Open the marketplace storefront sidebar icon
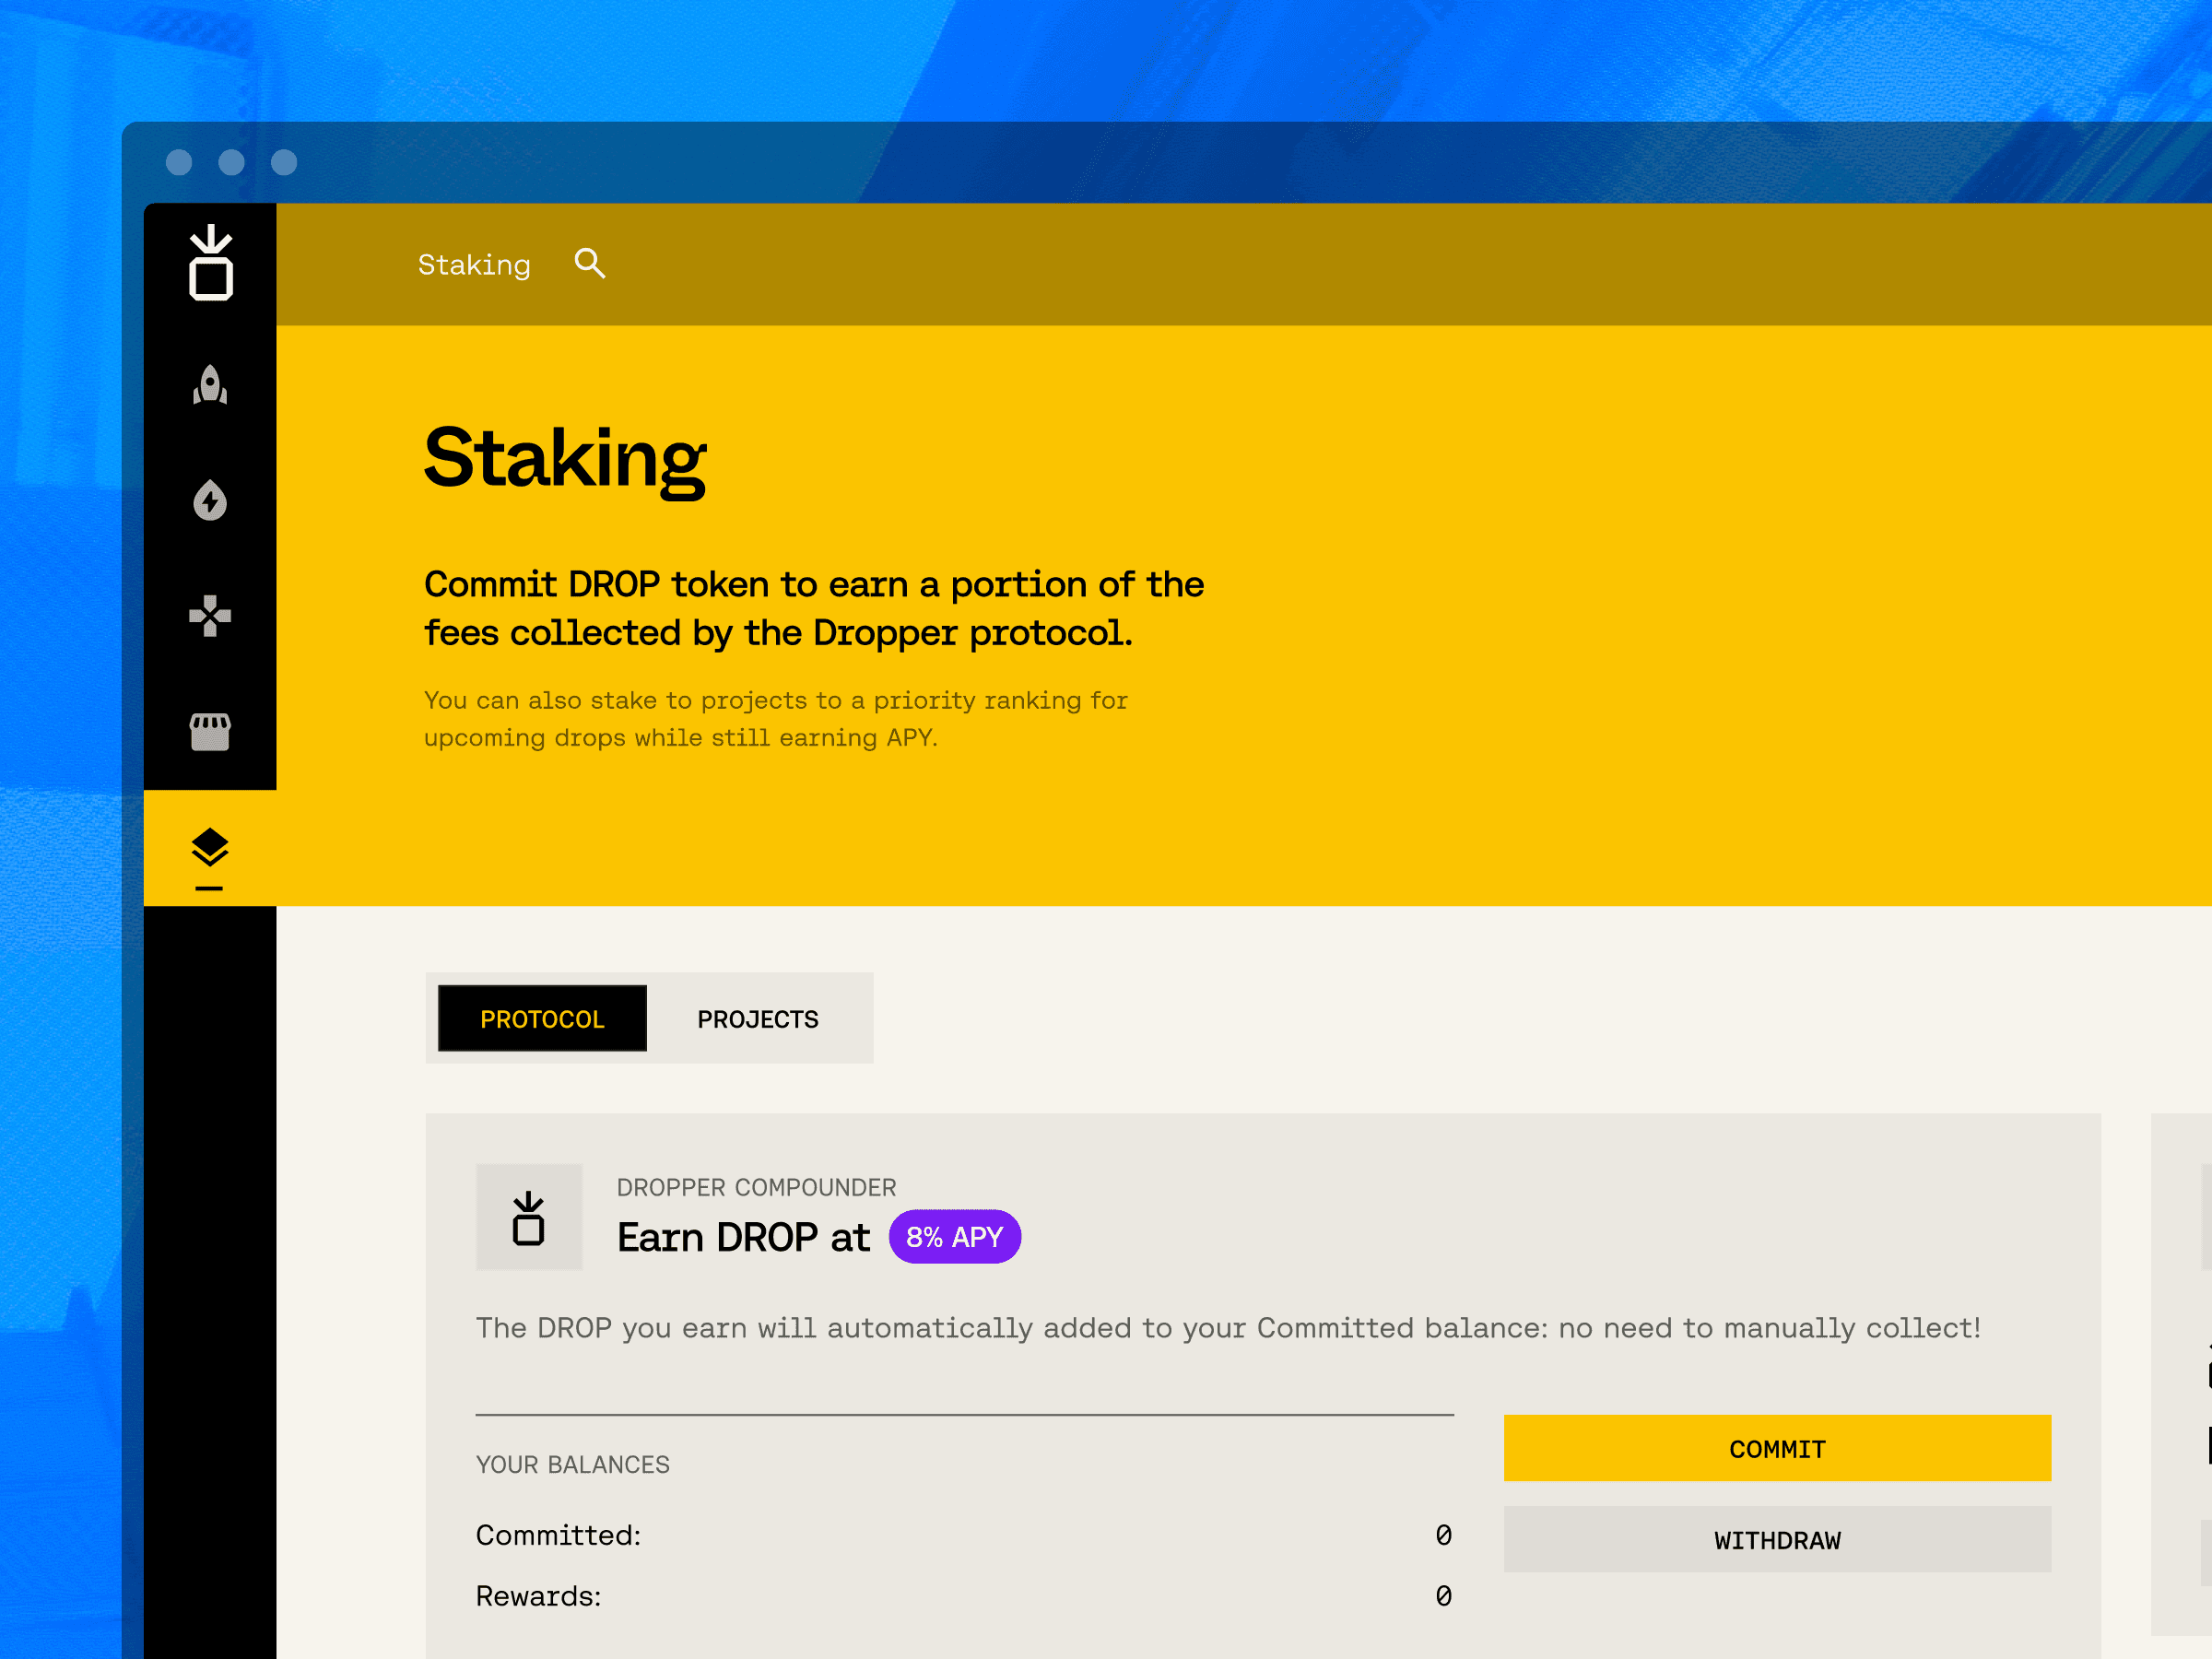This screenshot has width=2212, height=1659. pyautogui.click(x=210, y=732)
